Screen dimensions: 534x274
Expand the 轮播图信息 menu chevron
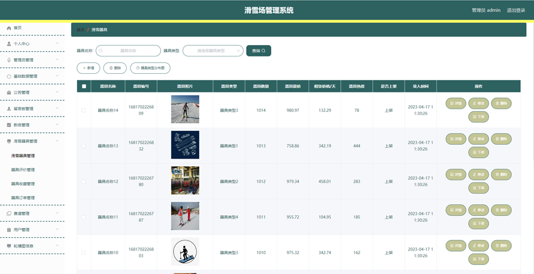click(57, 245)
